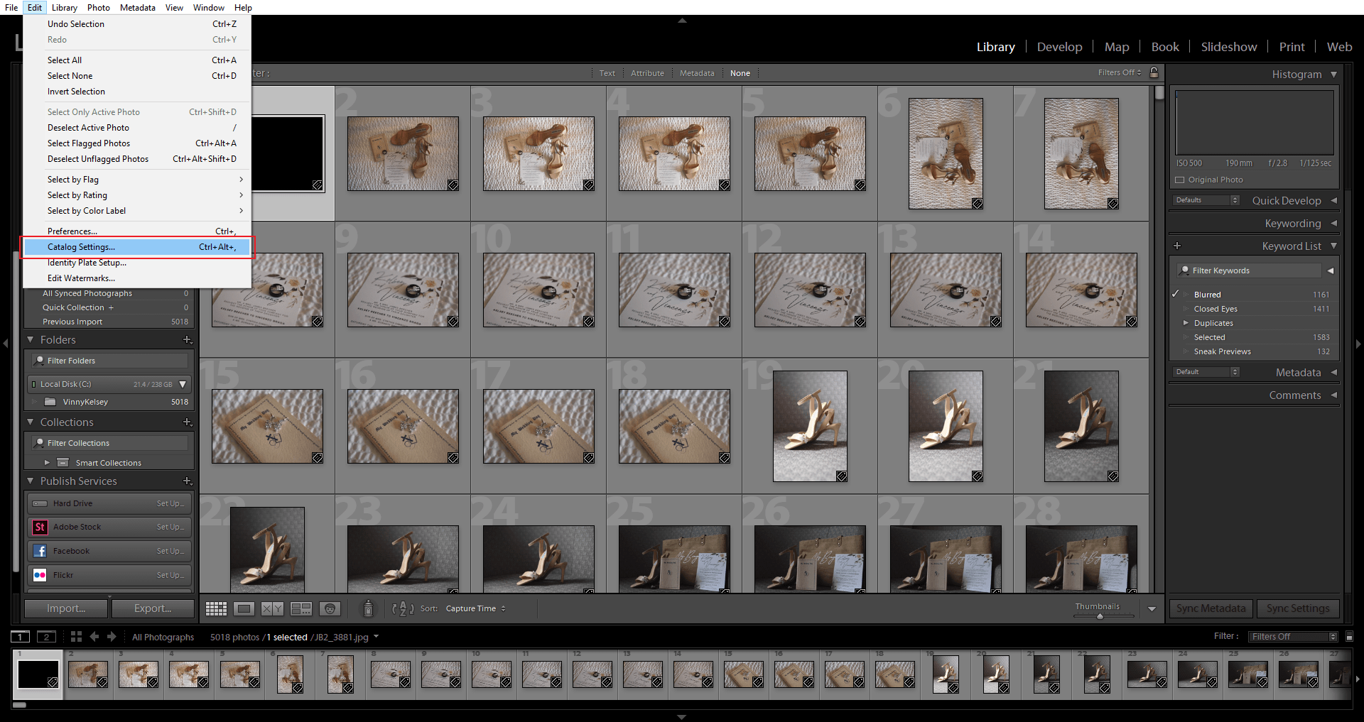The height and width of the screenshot is (722, 1364).
Task: Adjust the Thumbnails size slider
Action: [1100, 616]
